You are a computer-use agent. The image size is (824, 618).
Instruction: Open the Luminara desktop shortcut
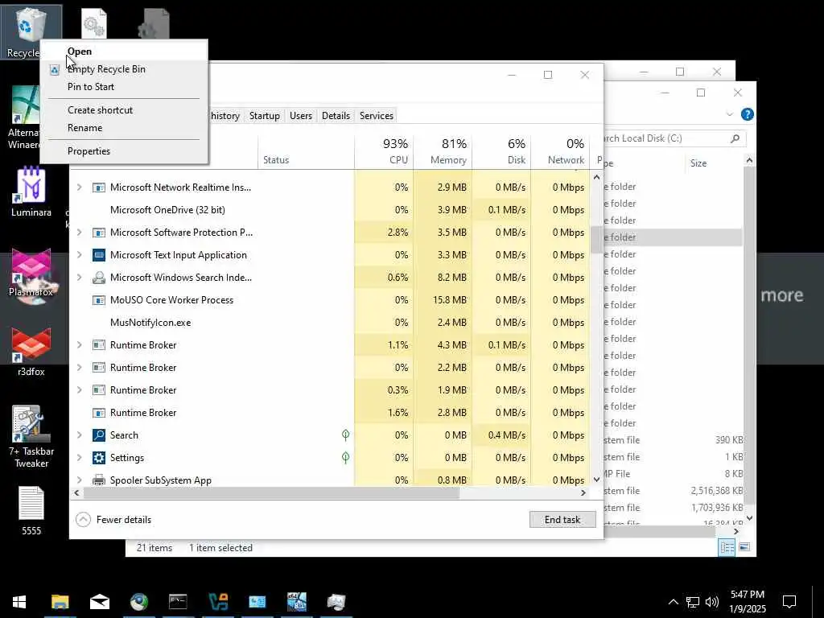(x=31, y=192)
